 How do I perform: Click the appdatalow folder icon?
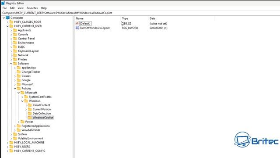click(x=19, y=68)
